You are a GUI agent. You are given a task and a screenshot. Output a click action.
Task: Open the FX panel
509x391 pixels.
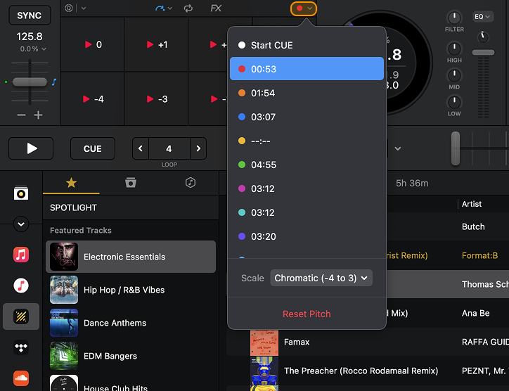pyautogui.click(x=216, y=8)
